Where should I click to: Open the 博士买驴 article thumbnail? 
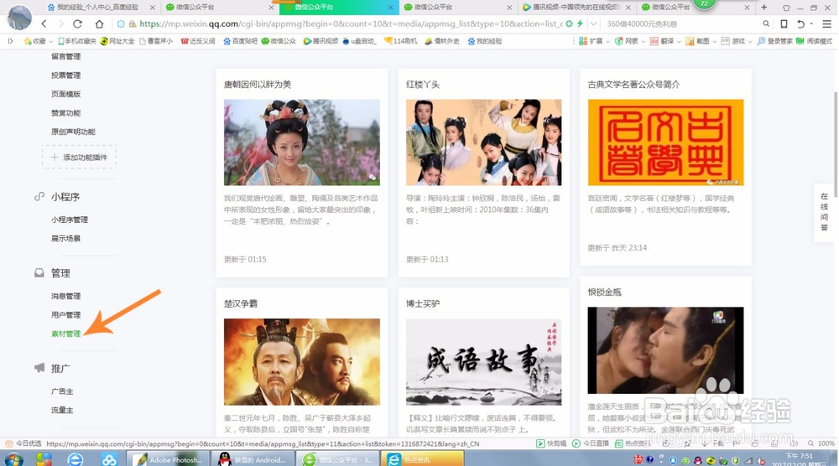pos(484,362)
